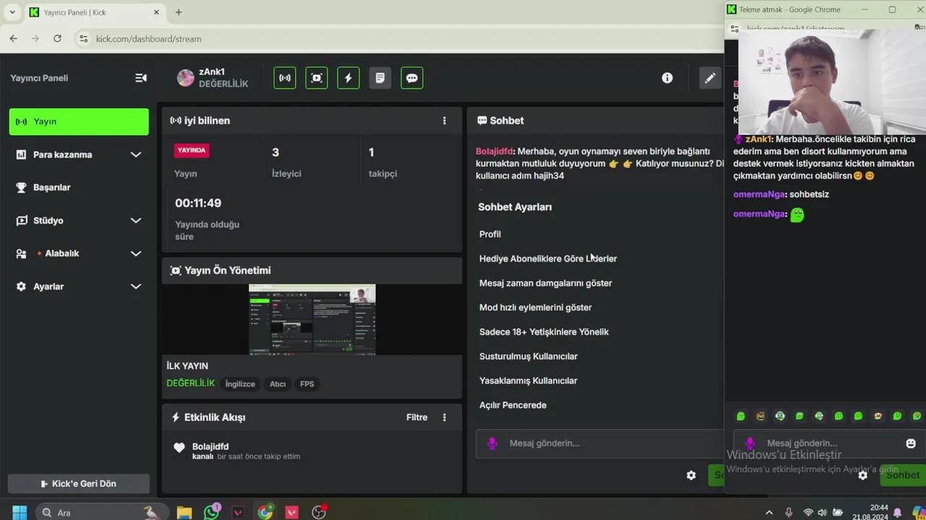Image resolution: width=926 pixels, height=520 pixels.
Task: Collapse the Yayıncı Paneli sidebar
Action: coord(140,78)
